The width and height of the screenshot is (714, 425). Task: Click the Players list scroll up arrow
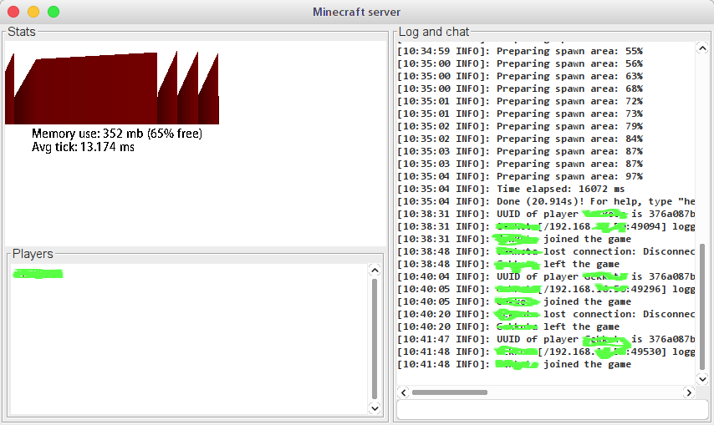point(375,270)
